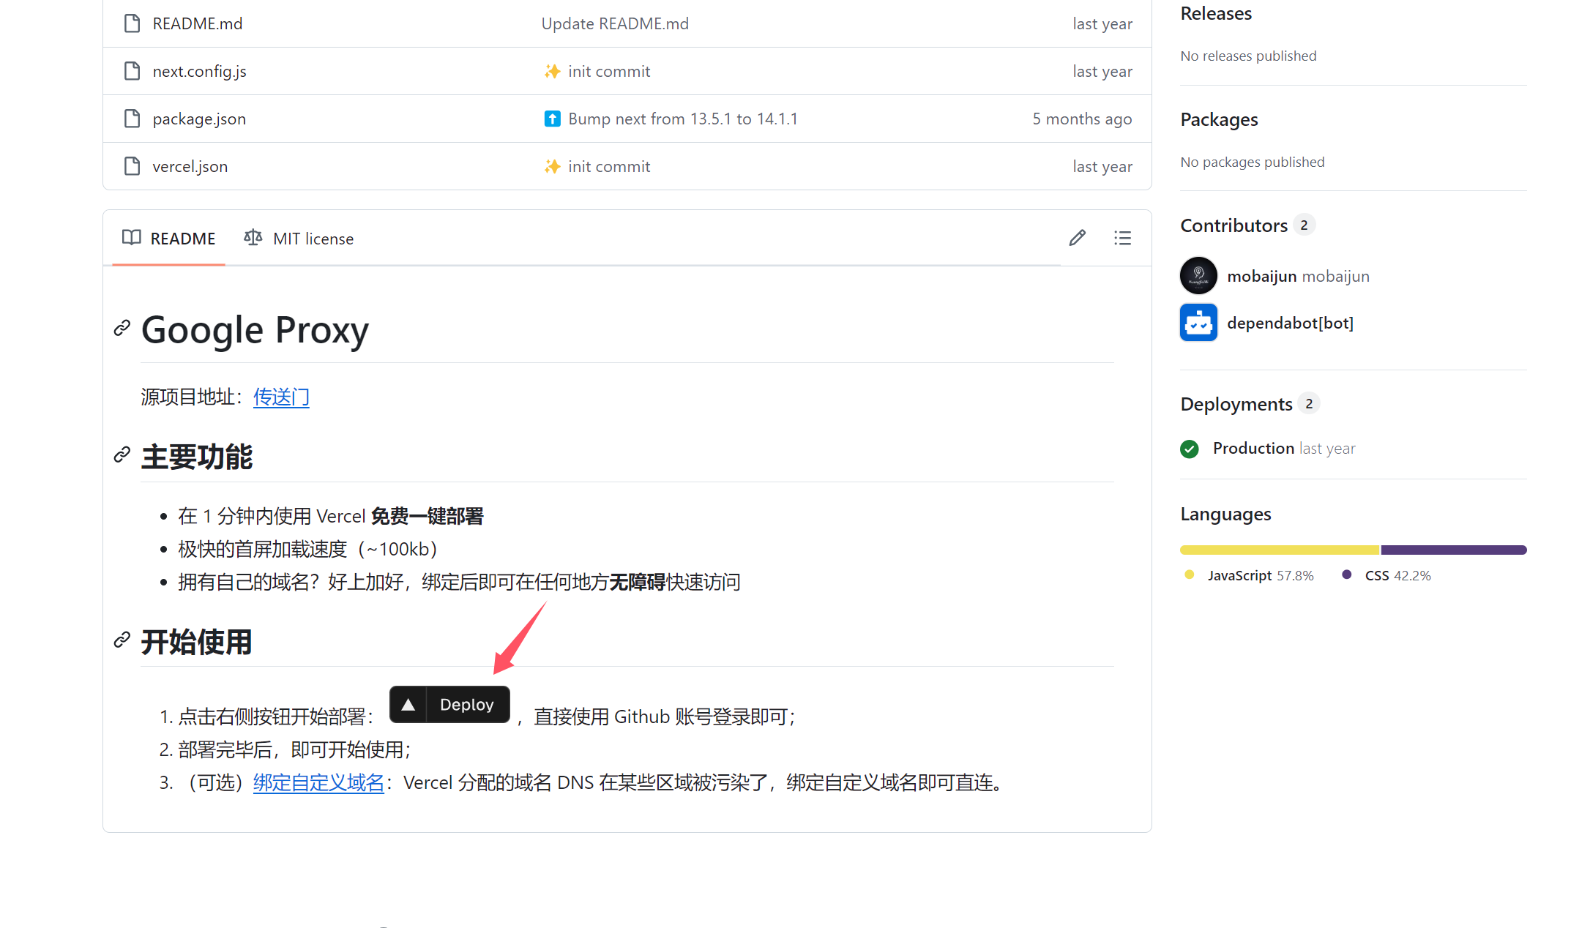Click 'last year' timestamp on README.md row
The width and height of the screenshot is (1590, 928).
point(1102,23)
